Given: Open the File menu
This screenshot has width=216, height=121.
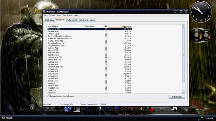Looking at the screenshot, I should (x=45, y=15).
